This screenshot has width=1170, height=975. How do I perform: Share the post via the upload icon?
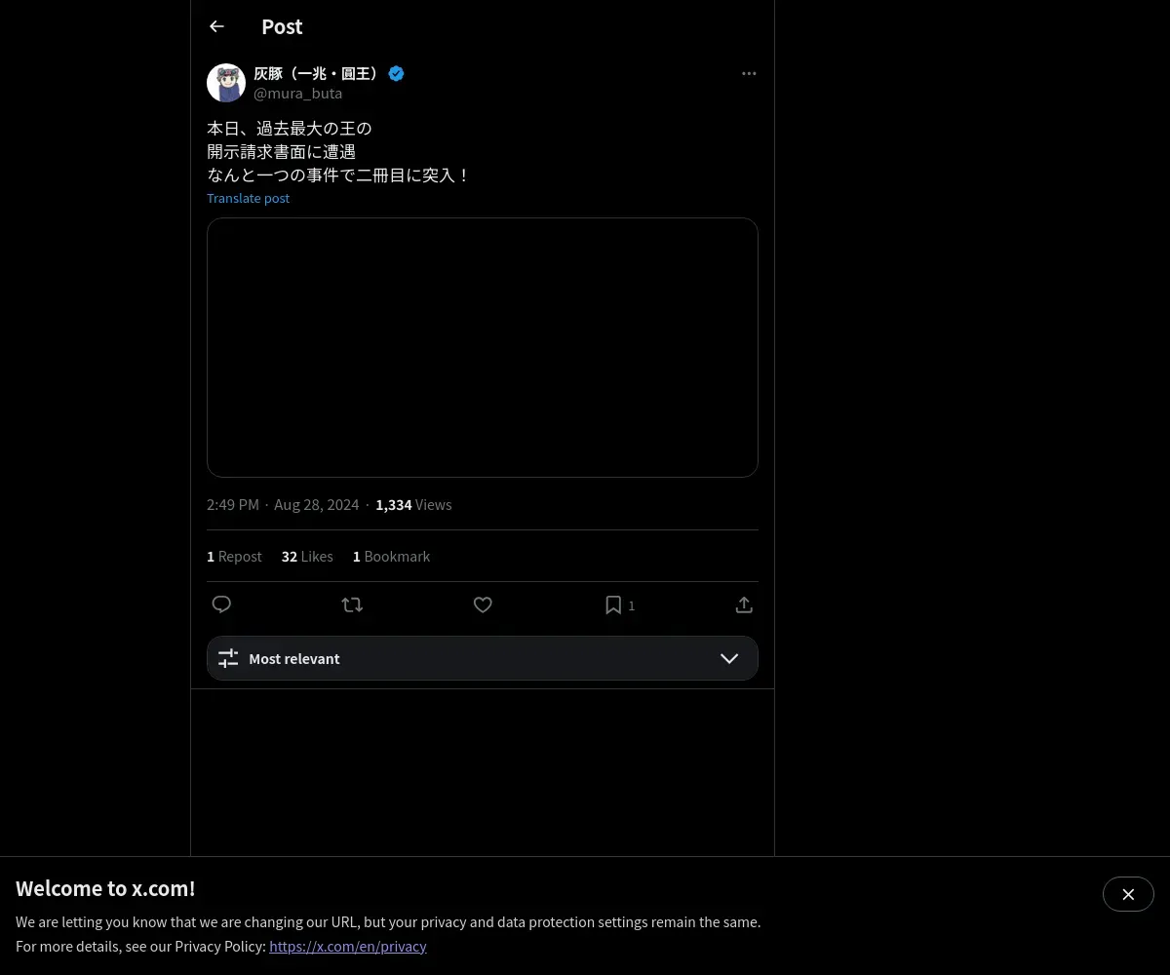click(744, 605)
